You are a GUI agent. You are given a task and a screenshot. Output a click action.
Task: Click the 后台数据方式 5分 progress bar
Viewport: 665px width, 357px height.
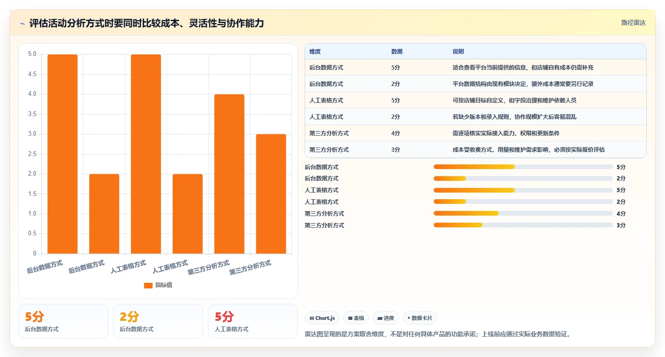523,167
